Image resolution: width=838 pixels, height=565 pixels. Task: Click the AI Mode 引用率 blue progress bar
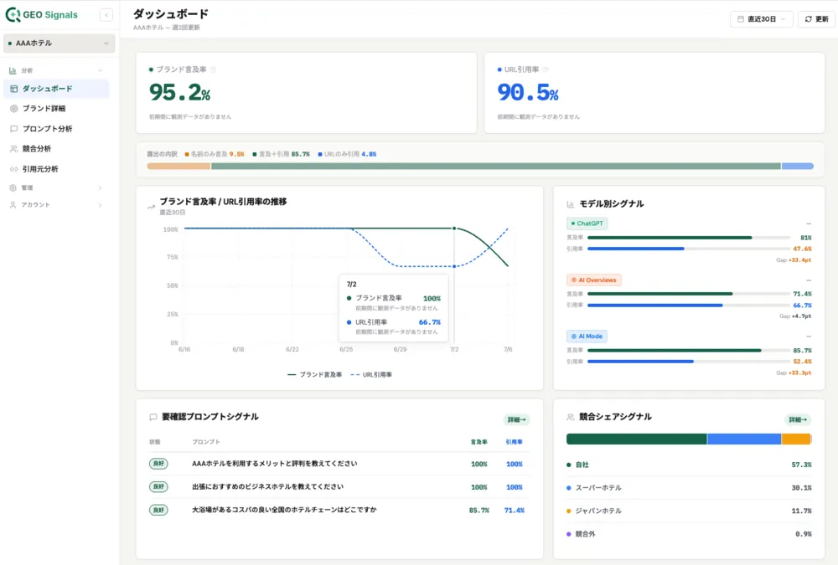coord(640,362)
